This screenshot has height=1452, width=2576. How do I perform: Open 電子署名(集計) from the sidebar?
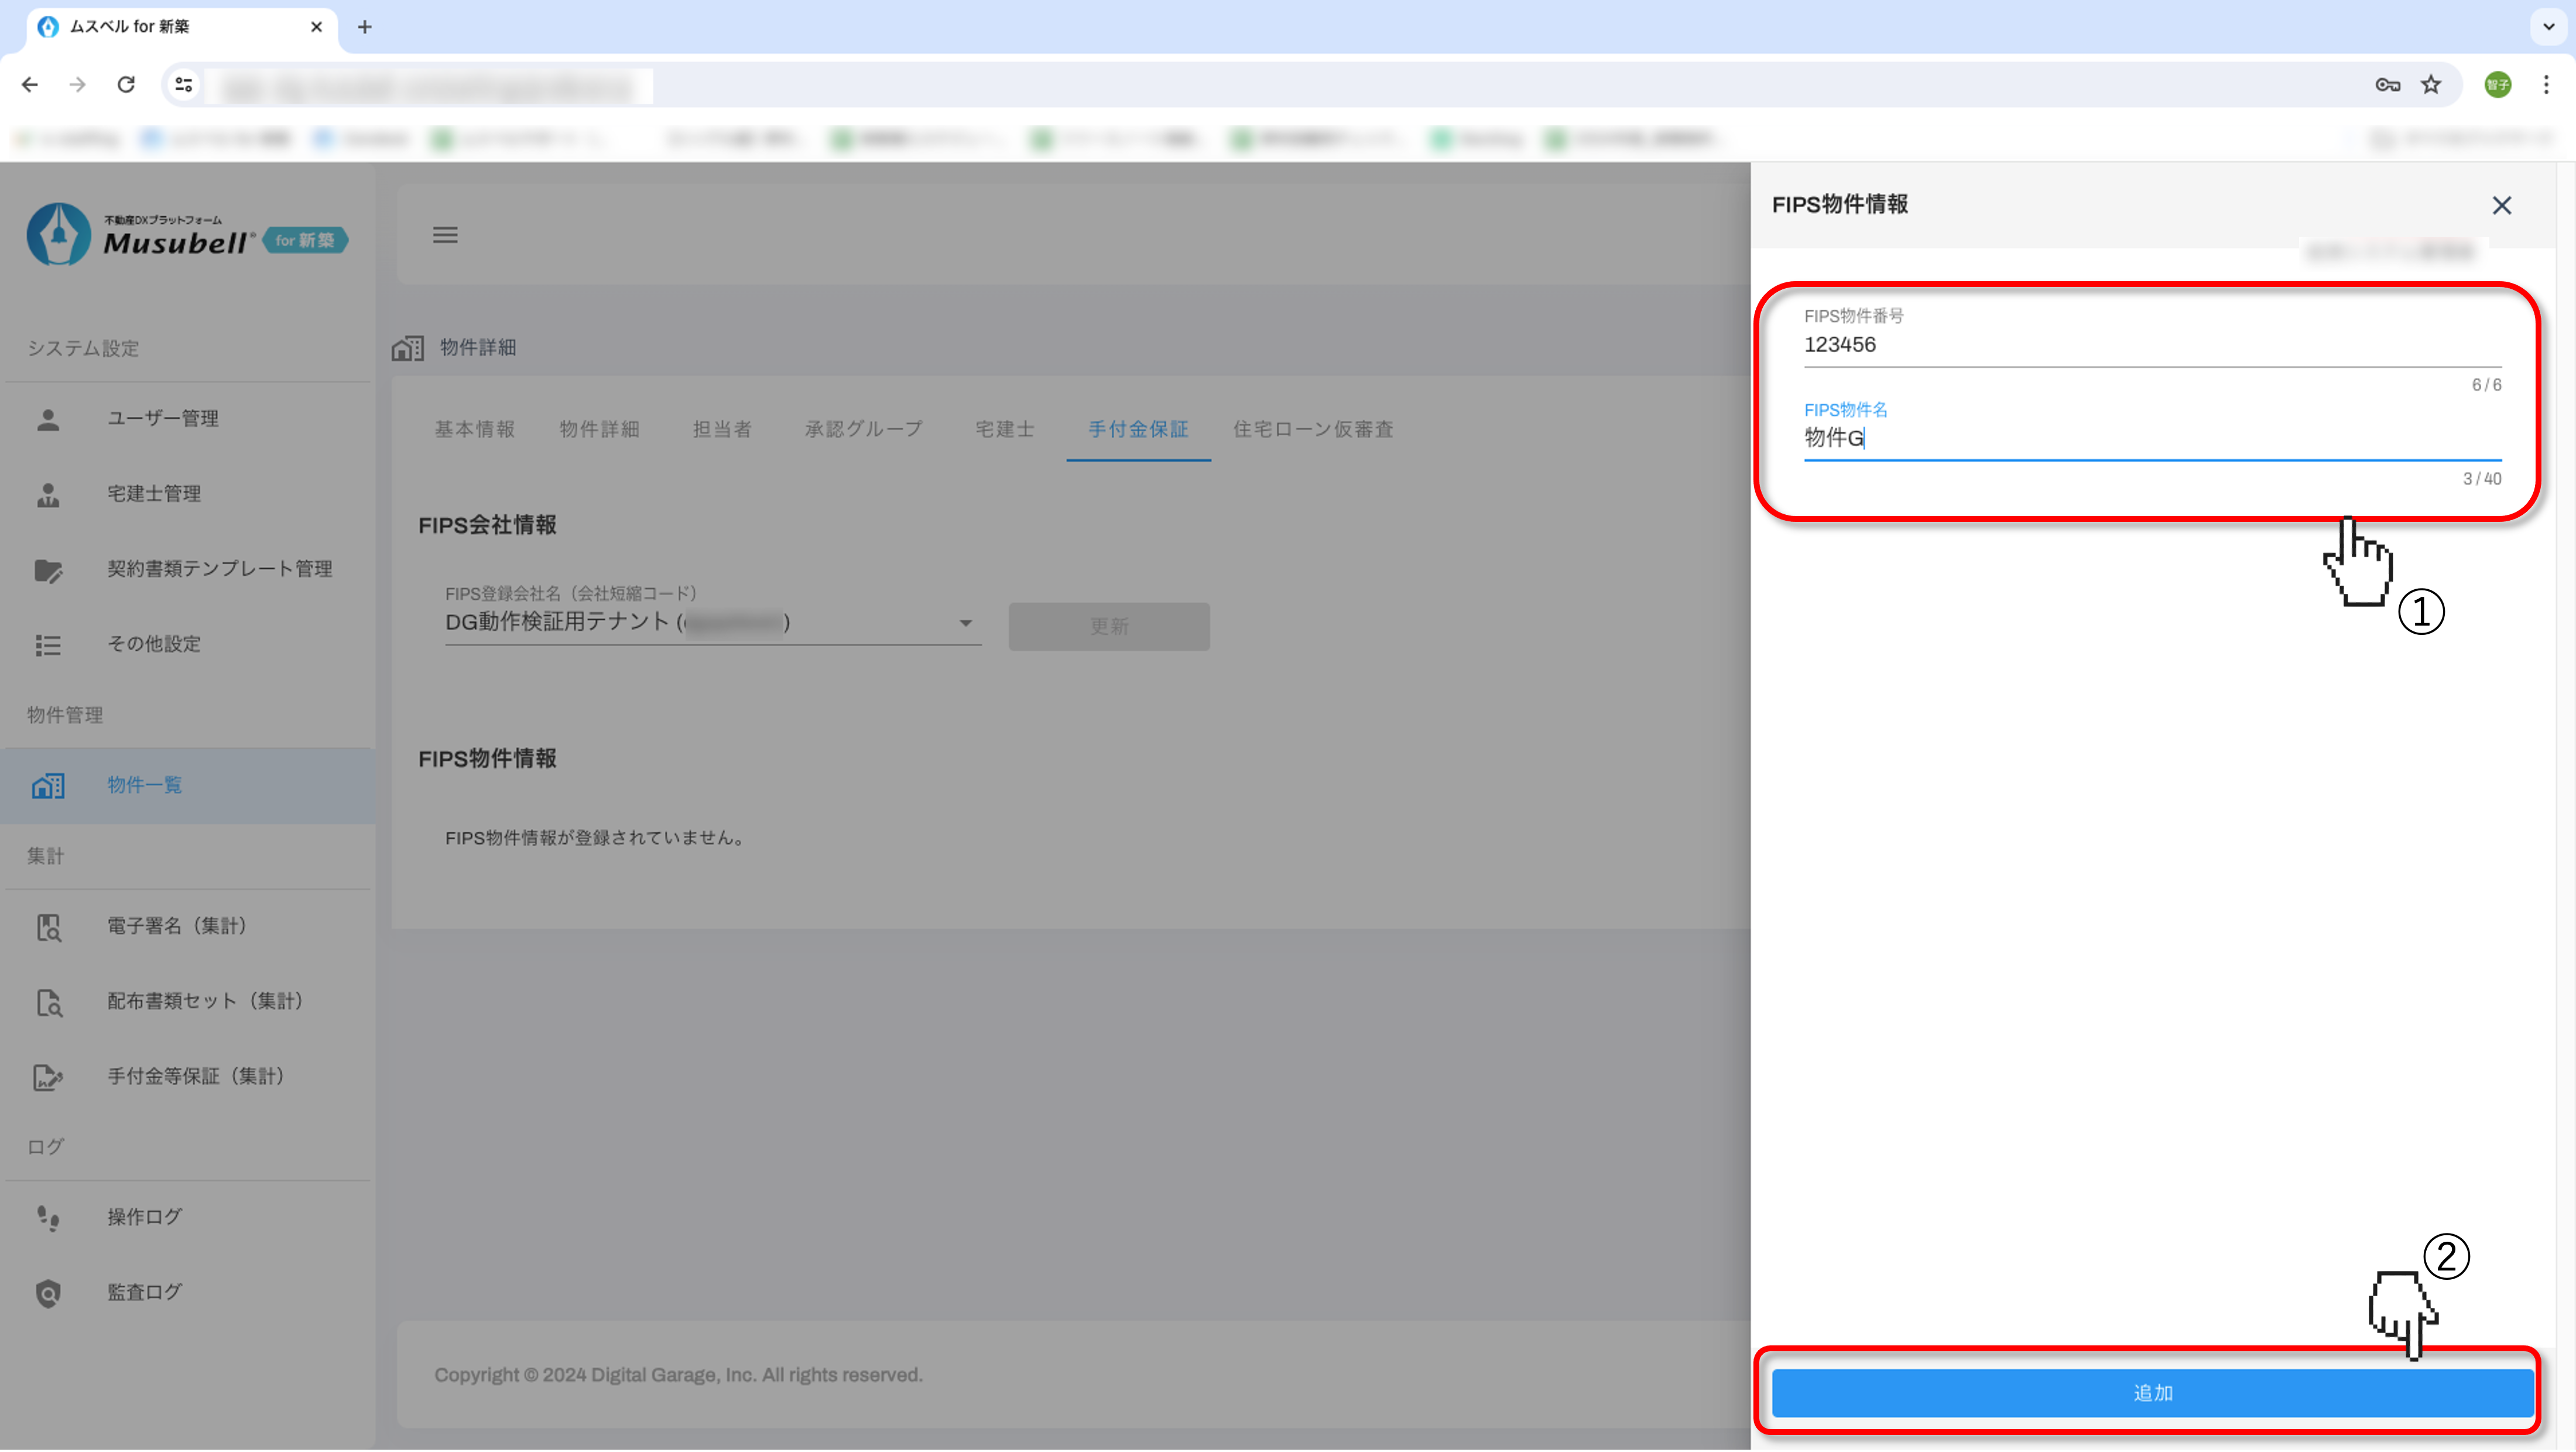176,925
